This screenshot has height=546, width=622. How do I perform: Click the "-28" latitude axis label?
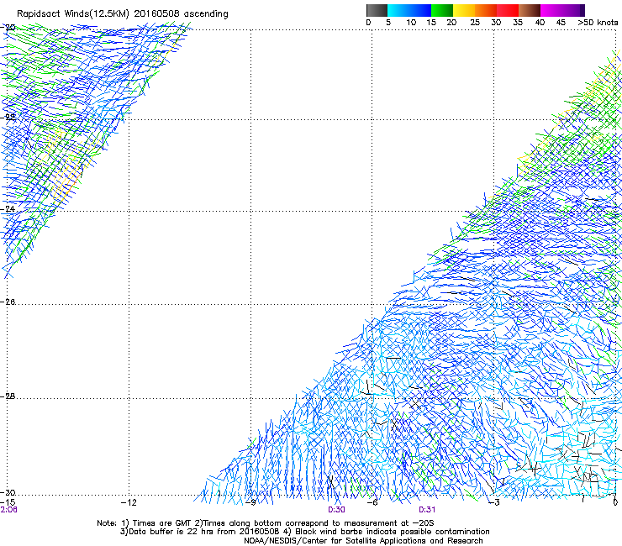click(8, 396)
